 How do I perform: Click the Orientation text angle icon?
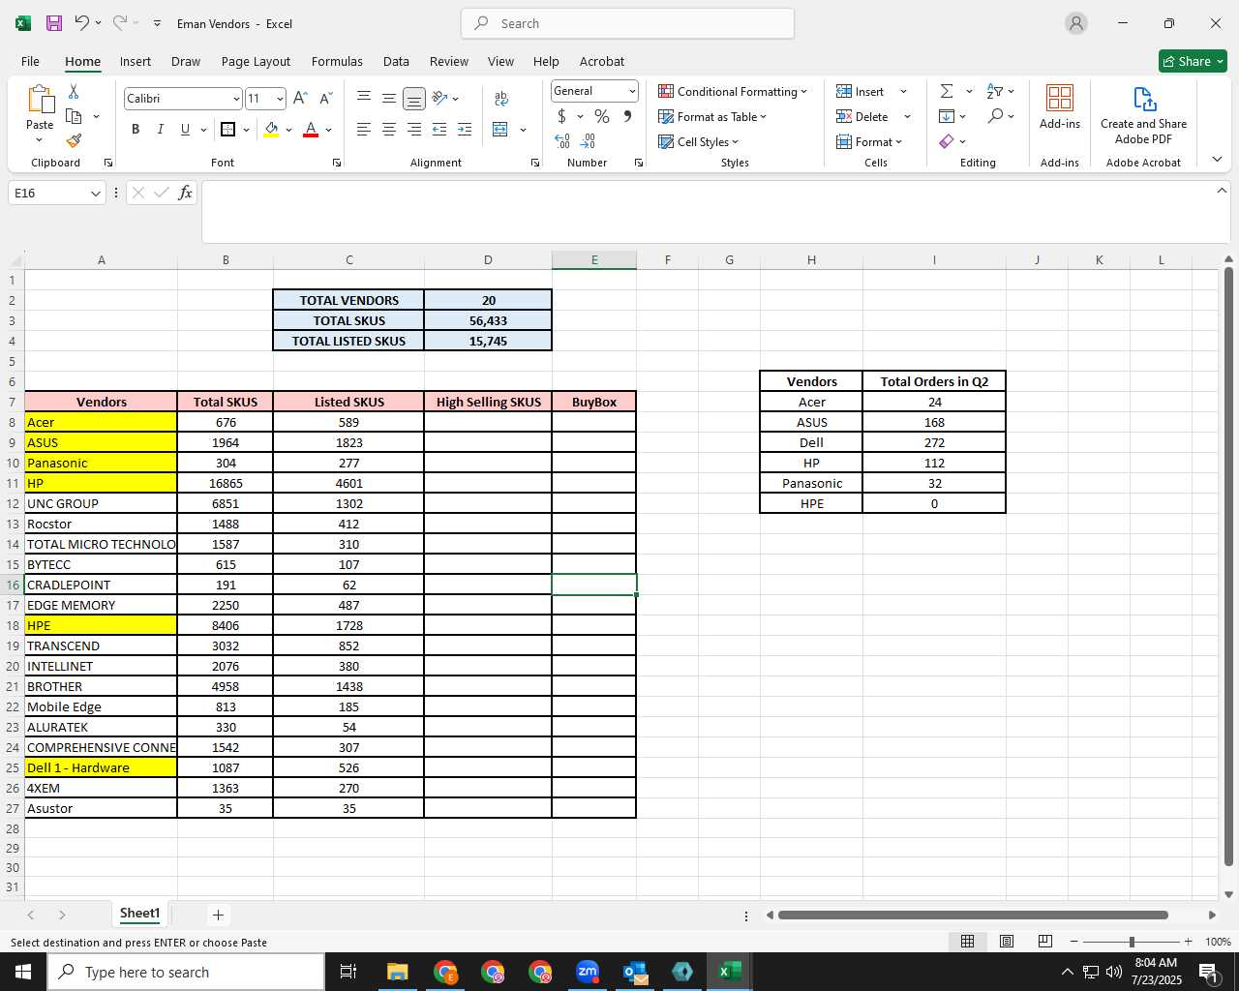coord(439,98)
